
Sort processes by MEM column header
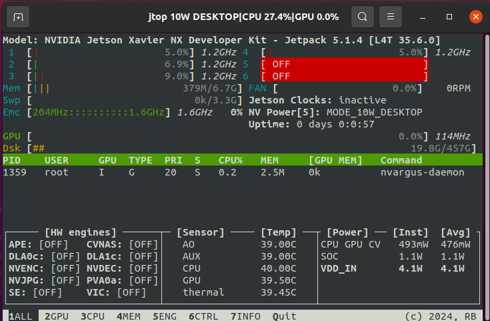click(x=269, y=160)
